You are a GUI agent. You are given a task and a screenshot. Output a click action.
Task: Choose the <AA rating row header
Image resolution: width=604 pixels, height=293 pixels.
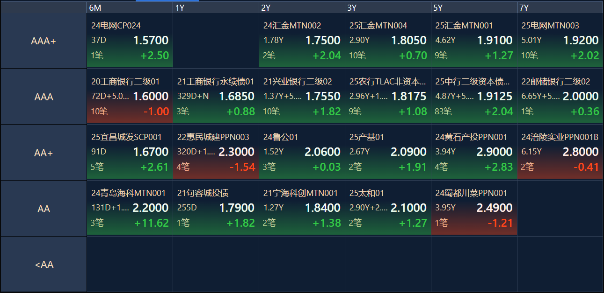(x=44, y=265)
